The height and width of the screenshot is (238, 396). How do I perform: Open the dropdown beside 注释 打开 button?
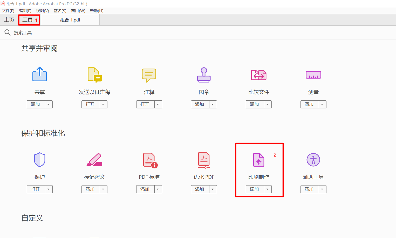(x=158, y=104)
